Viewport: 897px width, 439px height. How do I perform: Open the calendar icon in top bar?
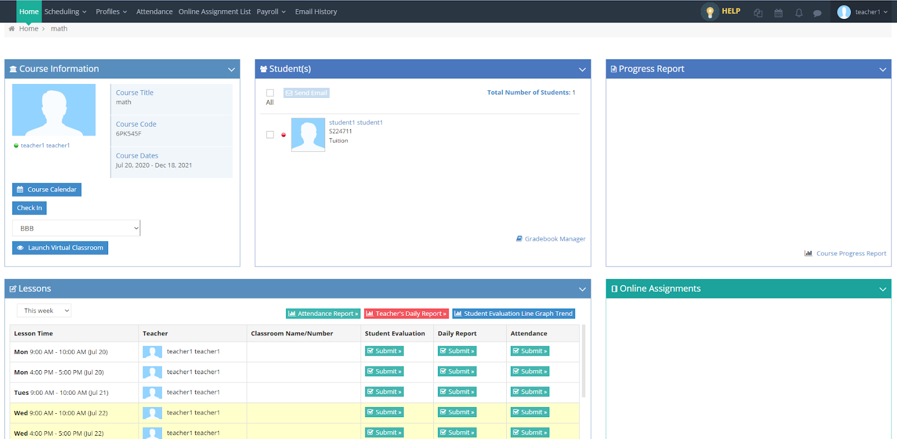point(779,13)
